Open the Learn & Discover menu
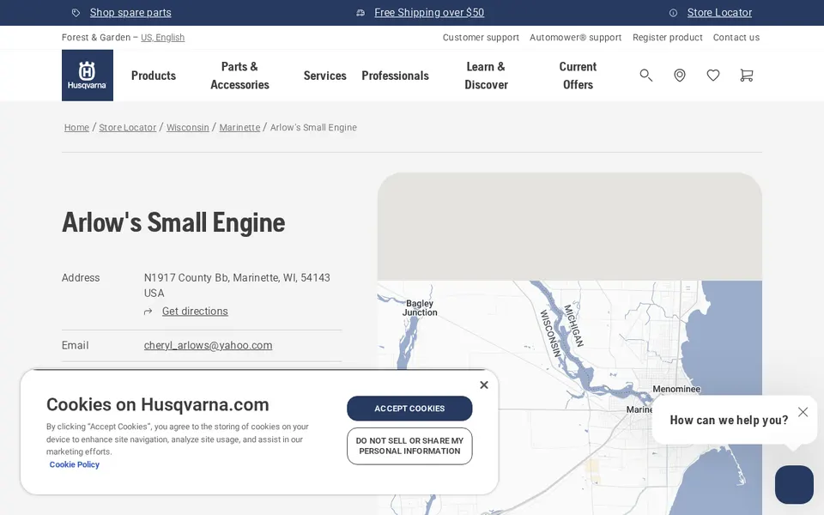Viewport: 824px width, 515px height. coord(486,76)
